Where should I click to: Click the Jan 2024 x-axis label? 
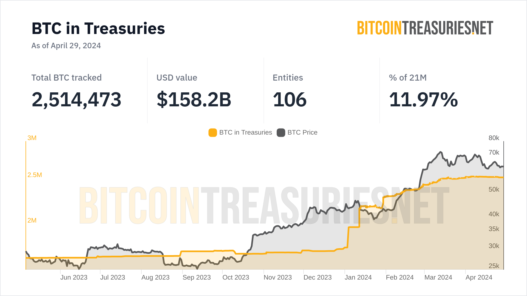358,277
